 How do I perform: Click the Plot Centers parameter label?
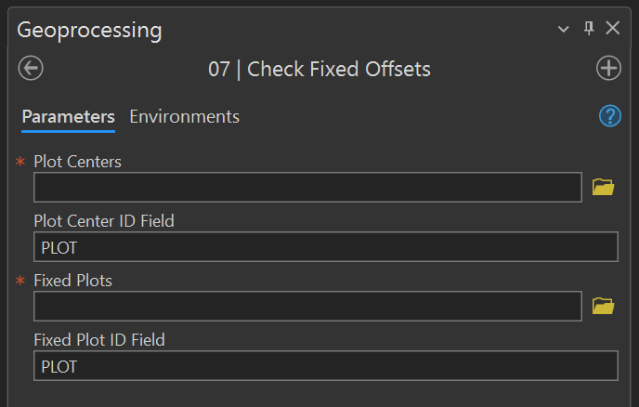point(77,162)
